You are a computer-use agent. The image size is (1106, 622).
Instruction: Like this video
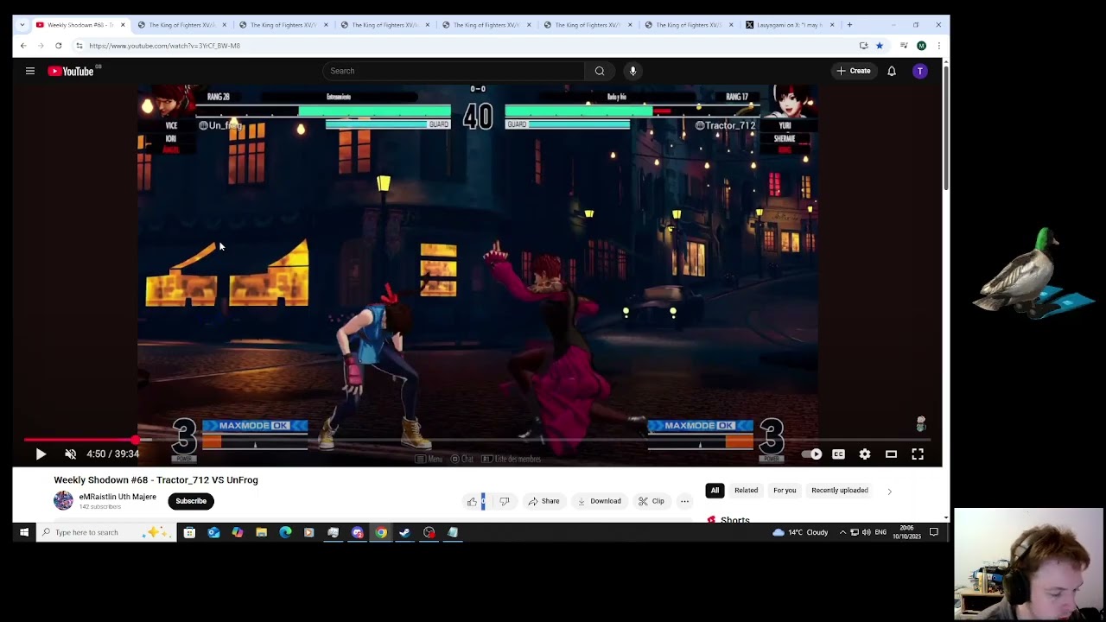472,501
